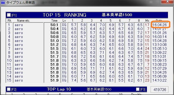Screen dimensions: 174x95
Task: Close the タイプウェル英単語 window
Action: (168, 2)
